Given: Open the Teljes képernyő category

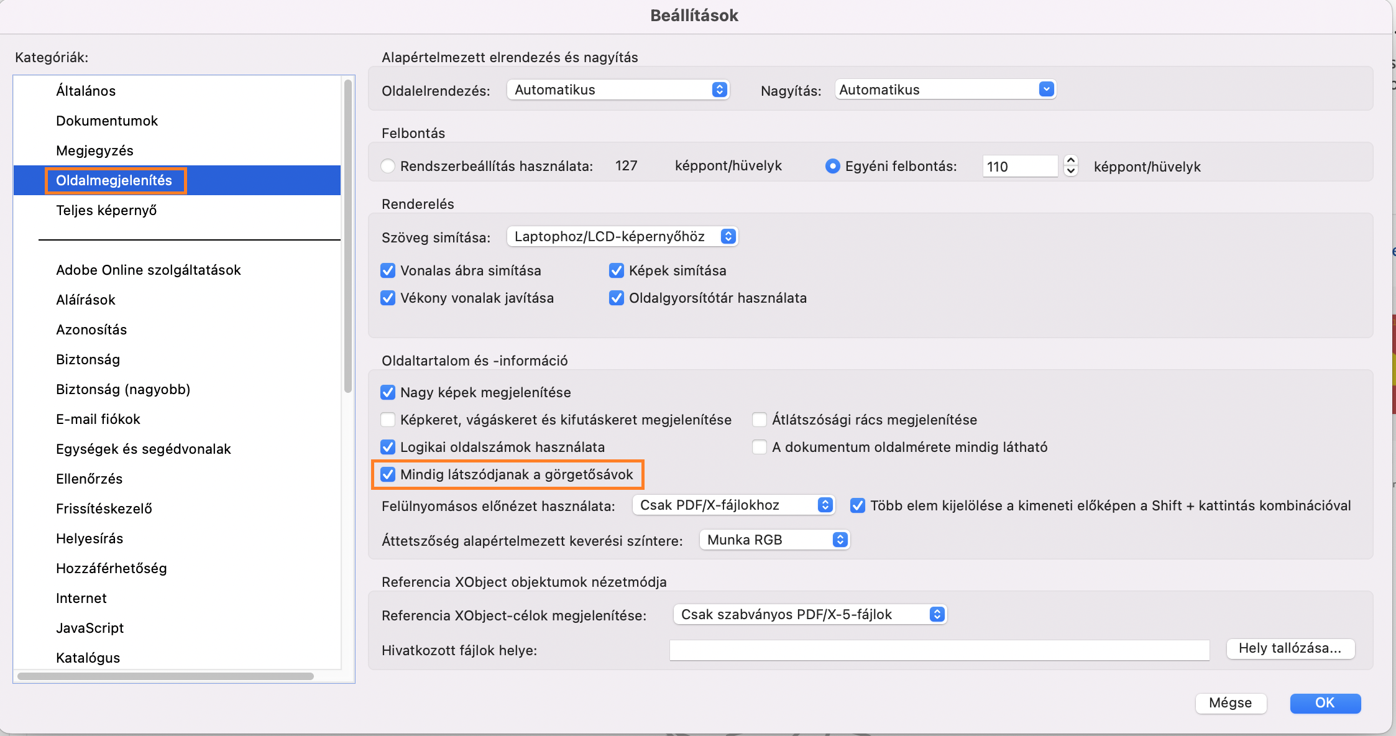Looking at the screenshot, I should (x=106, y=210).
